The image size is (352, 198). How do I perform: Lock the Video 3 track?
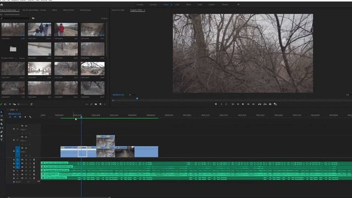(x=14, y=129)
